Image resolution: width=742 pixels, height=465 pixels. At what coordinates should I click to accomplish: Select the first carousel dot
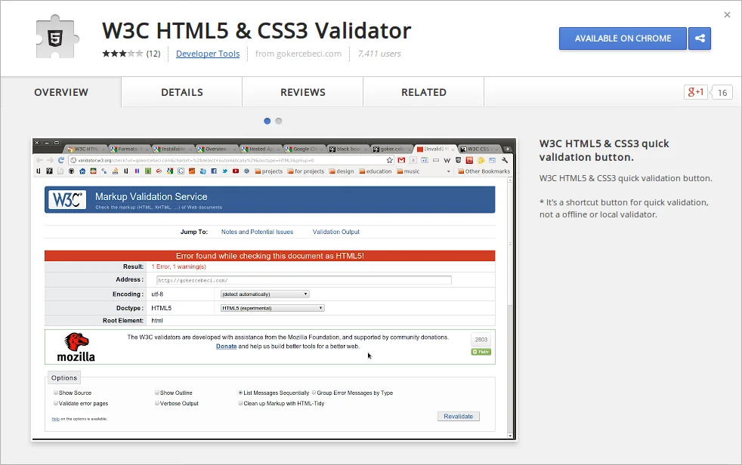[x=267, y=121]
